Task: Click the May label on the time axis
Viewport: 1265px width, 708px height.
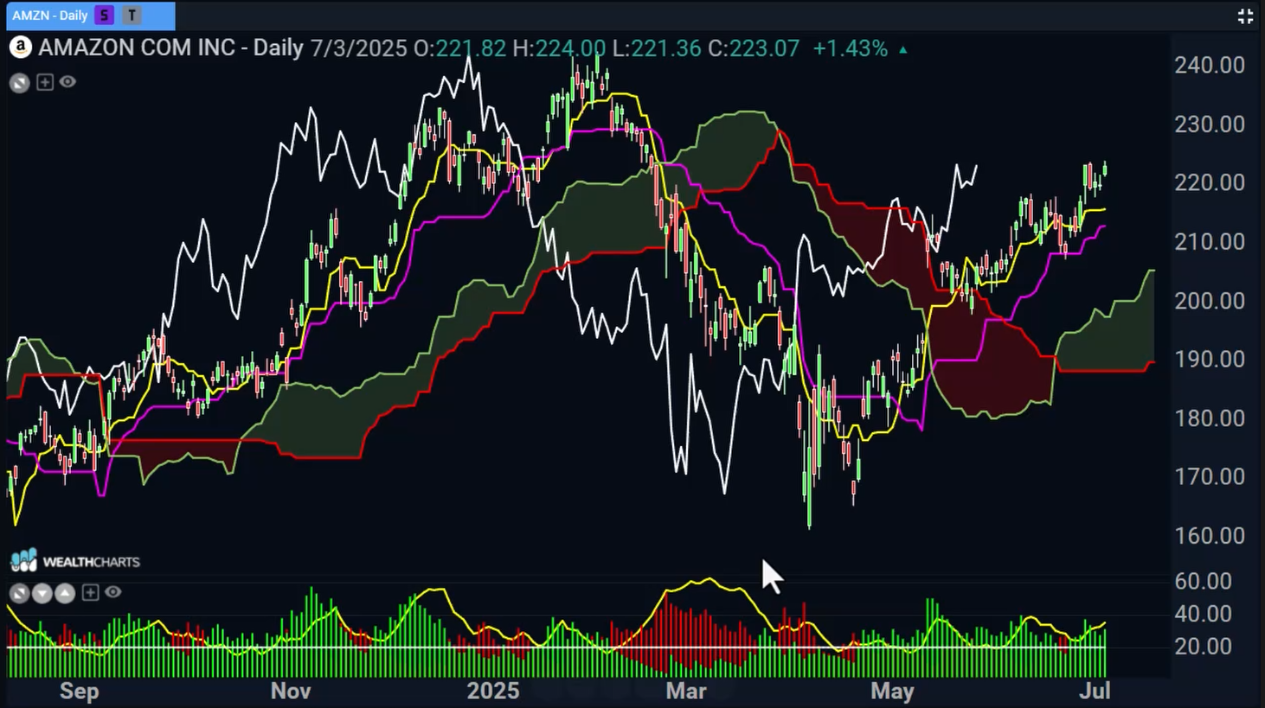Action: click(x=892, y=692)
